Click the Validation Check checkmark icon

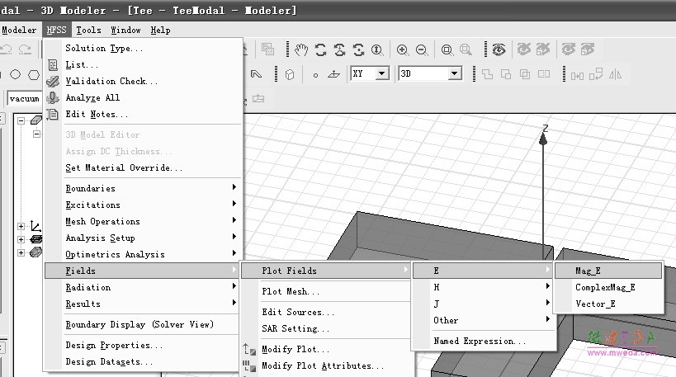(x=53, y=81)
